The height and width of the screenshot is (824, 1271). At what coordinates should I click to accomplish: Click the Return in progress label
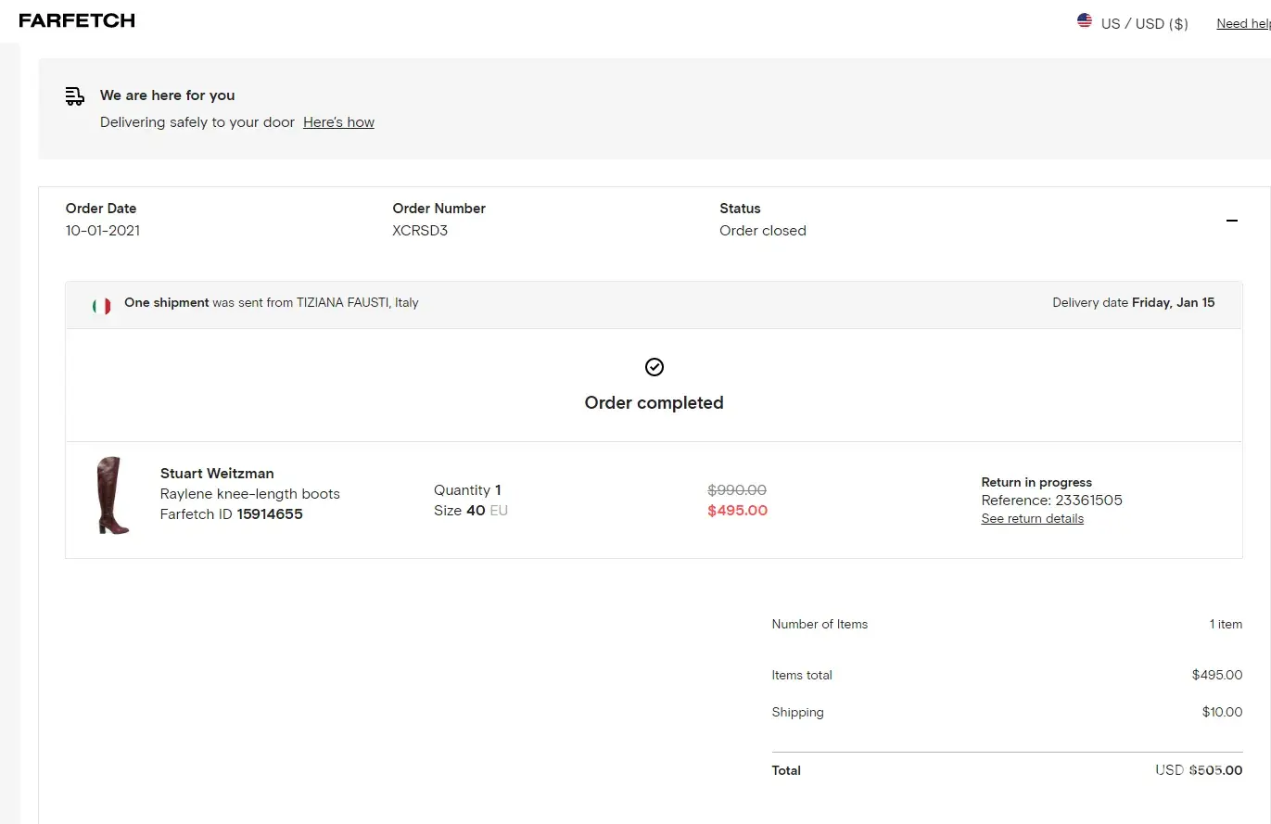pos(1036,482)
